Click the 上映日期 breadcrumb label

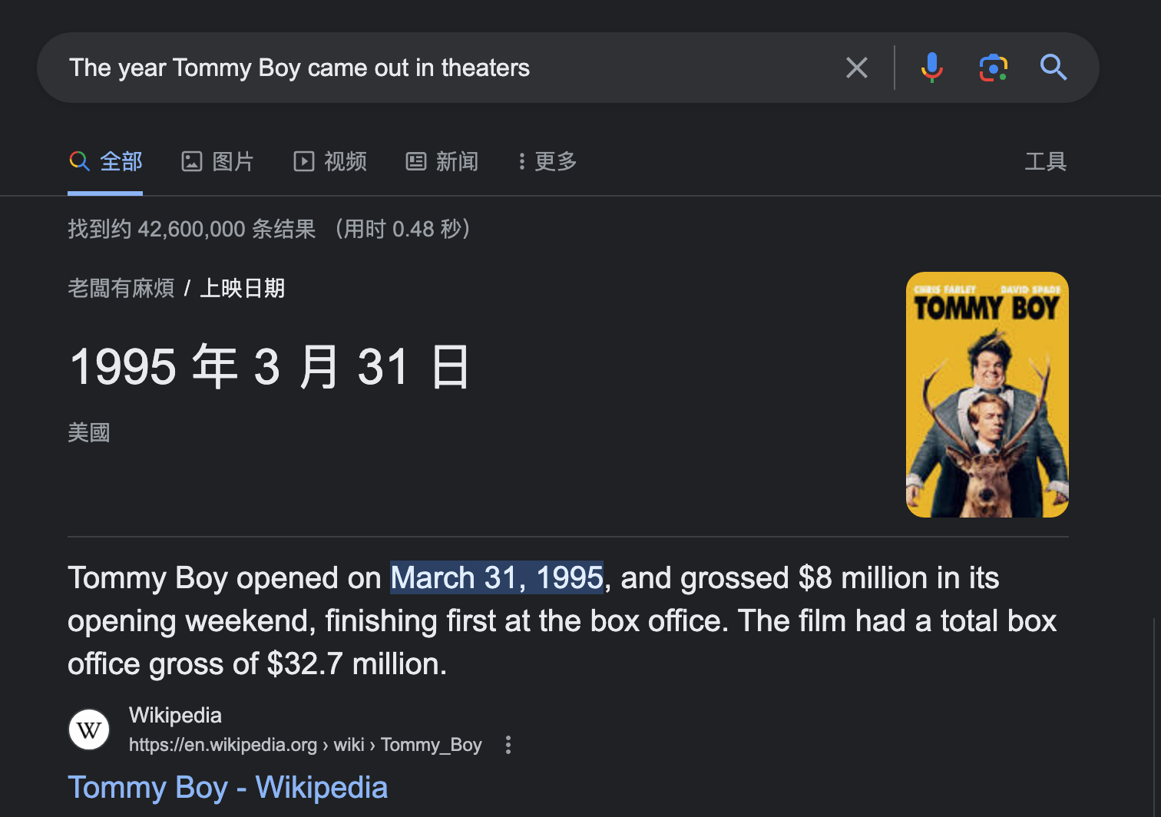(242, 288)
